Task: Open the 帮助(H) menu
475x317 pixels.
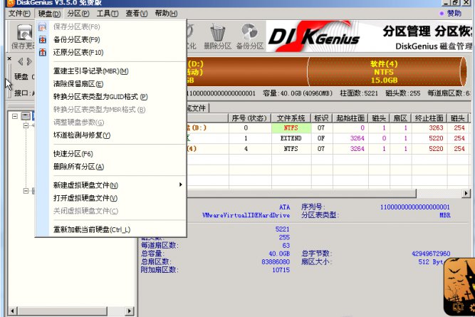Action: click(166, 14)
